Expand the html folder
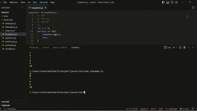 click(6, 16)
